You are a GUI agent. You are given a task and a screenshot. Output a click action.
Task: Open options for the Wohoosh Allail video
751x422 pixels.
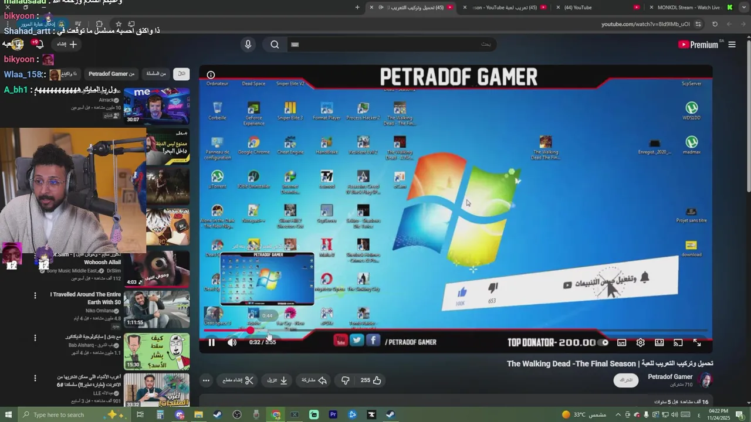(35, 256)
